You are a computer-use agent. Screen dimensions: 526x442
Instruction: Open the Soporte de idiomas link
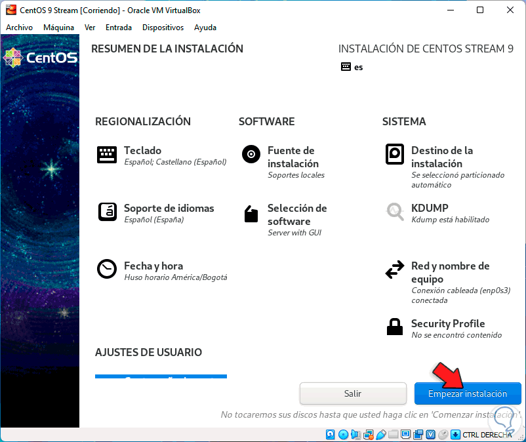click(x=169, y=209)
